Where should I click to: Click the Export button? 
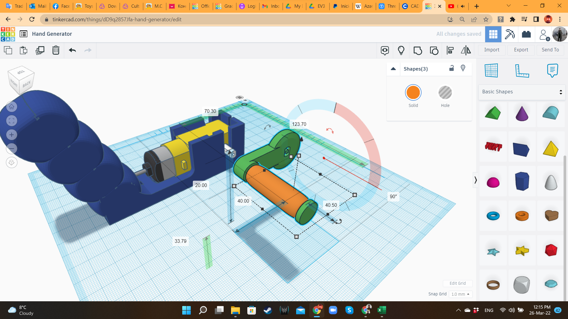point(521,50)
